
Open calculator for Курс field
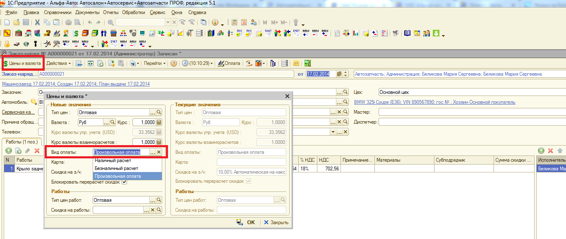[x=159, y=122]
